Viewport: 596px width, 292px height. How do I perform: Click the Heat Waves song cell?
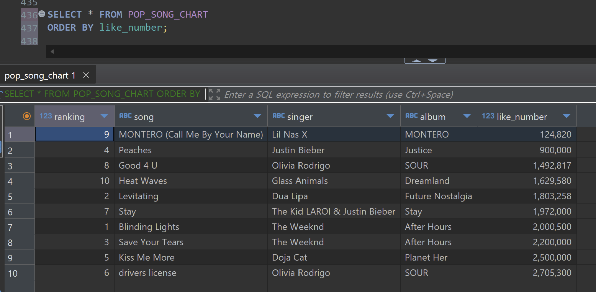click(x=191, y=180)
